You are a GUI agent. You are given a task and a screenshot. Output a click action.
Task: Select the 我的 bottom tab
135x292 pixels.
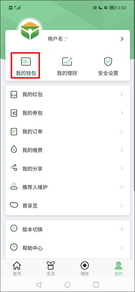(118, 268)
